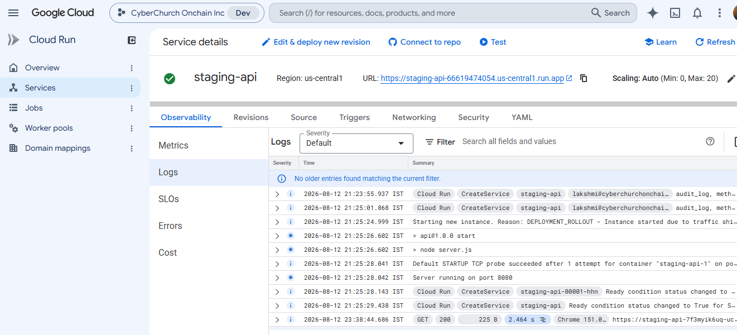Expand the '> node server.js' log entry
Viewport: 737px width, 335px height.
(x=277, y=250)
